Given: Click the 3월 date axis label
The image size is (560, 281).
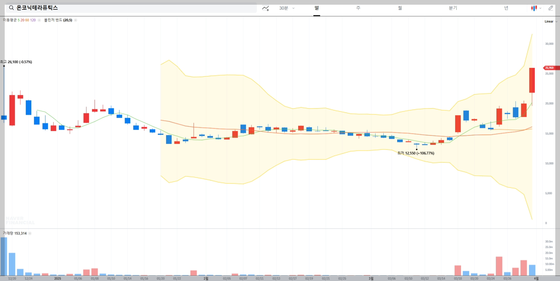Looking at the screenshot, I should click(x=371, y=278).
